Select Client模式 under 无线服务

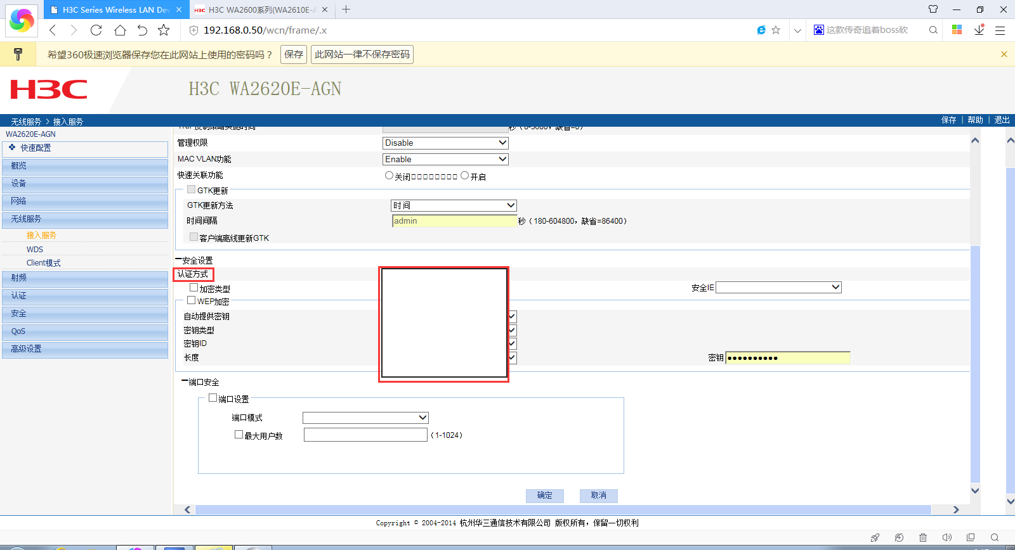pyautogui.click(x=44, y=263)
